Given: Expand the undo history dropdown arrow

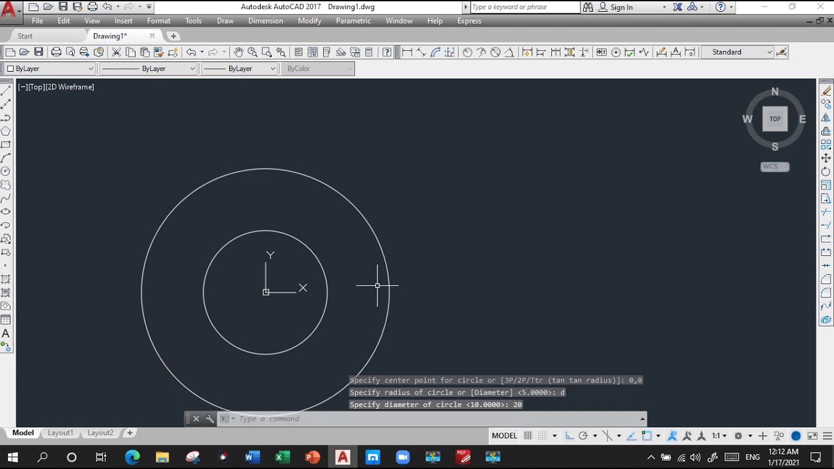Looking at the screenshot, I should pos(201,52).
